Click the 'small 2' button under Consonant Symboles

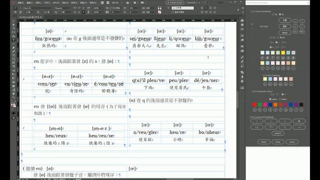(x=278, y=133)
